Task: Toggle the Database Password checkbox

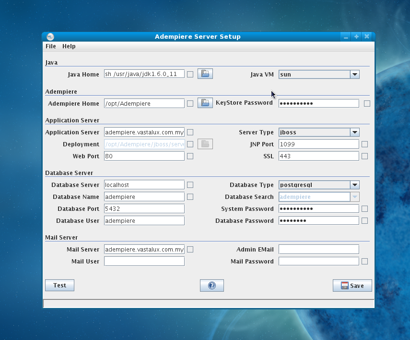Action: tap(364, 221)
